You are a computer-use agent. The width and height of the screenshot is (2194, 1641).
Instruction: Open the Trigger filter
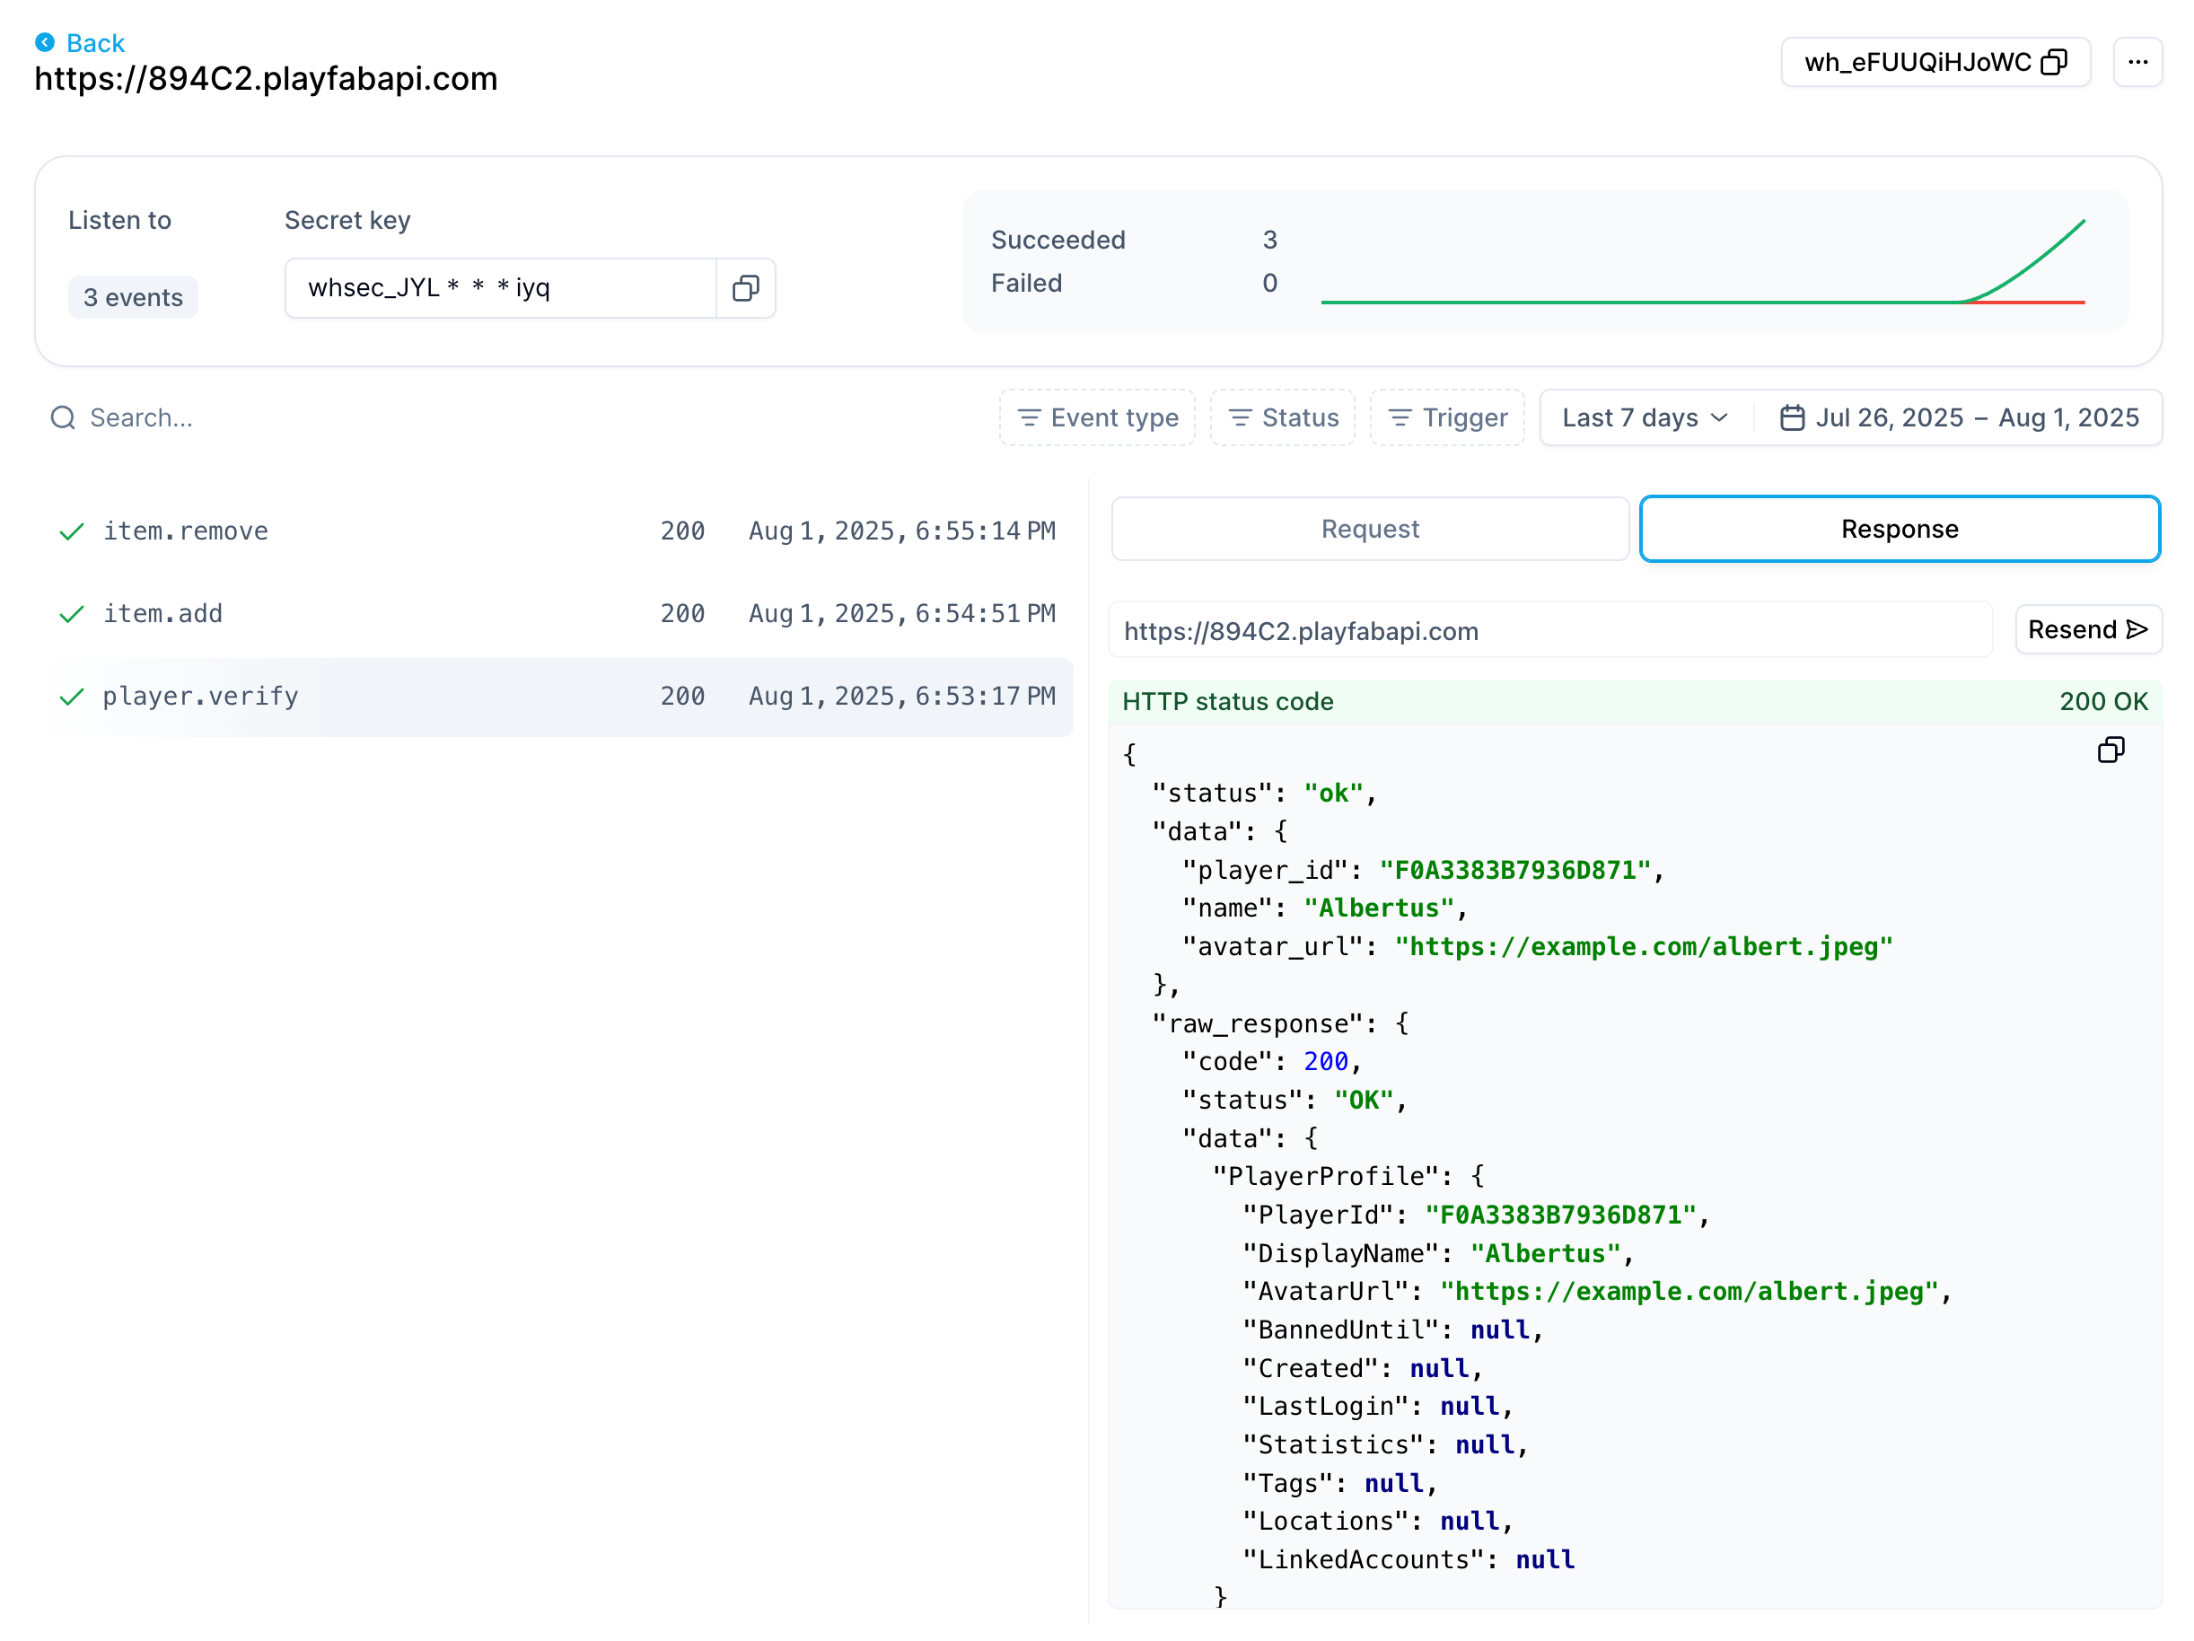[x=1447, y=417]
